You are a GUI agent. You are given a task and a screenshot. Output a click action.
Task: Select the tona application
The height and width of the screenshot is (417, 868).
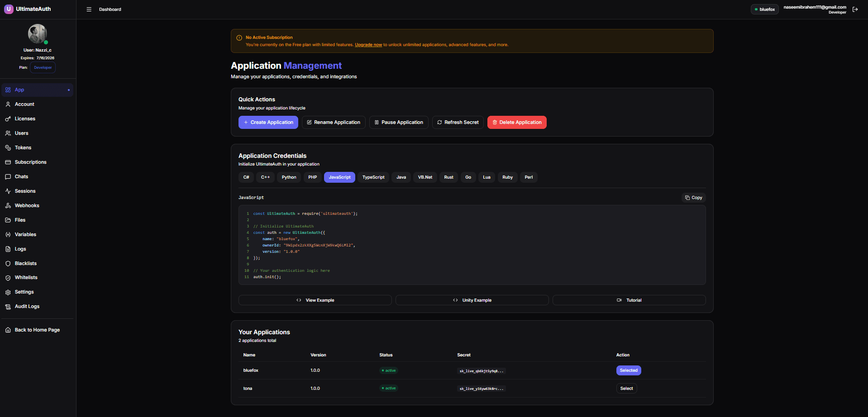(626, 388)
